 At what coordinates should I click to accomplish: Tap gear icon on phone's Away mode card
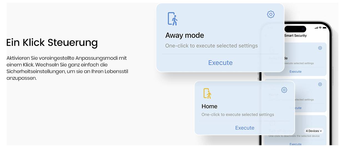[x=320, y=48]
